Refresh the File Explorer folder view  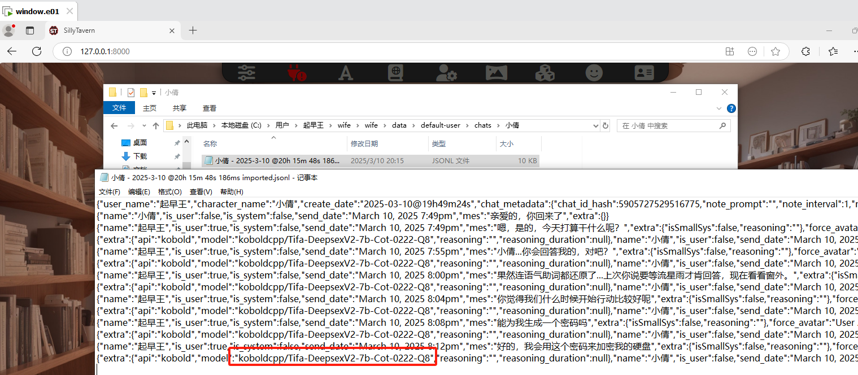606,125
